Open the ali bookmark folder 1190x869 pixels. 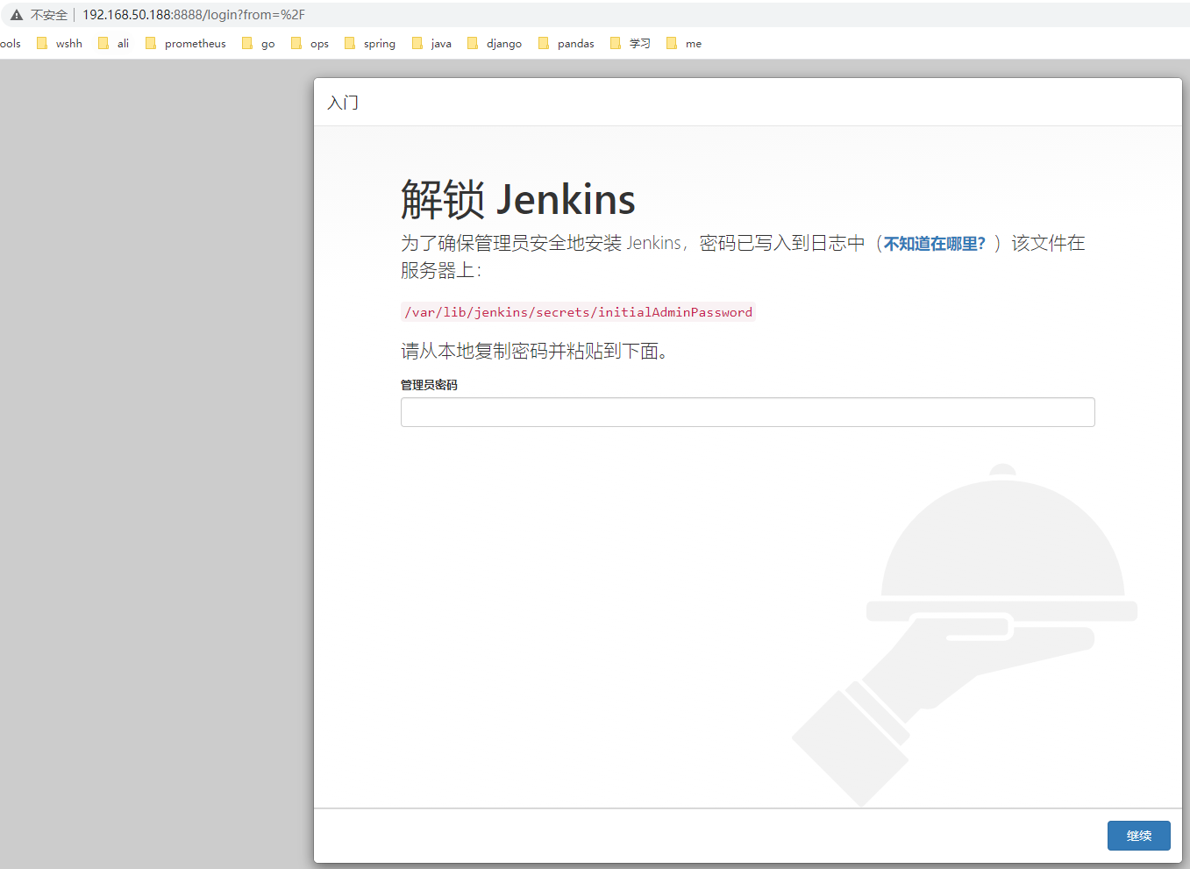pos(114,43)
